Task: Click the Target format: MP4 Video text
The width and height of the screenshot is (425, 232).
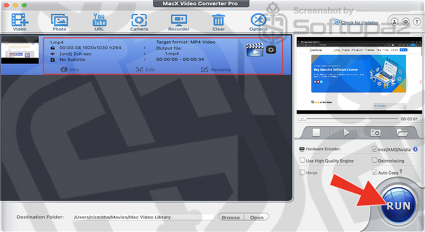Action: click(186, 42)
